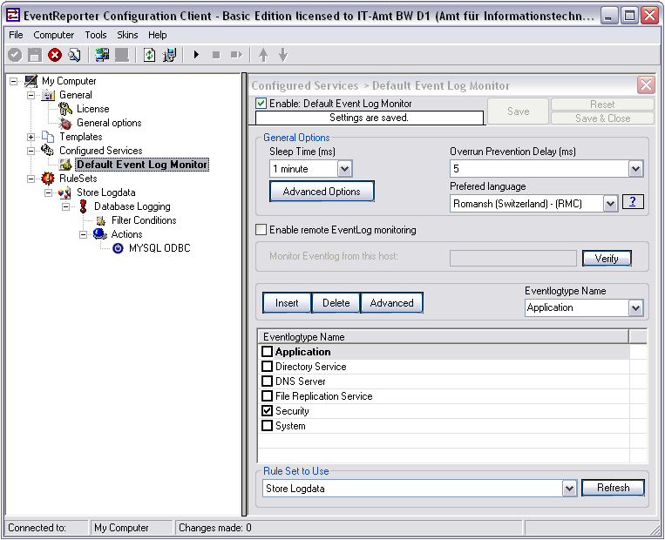Check the Directory Service eventlog type

pos(268,367)
